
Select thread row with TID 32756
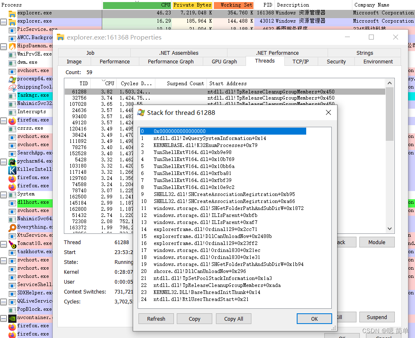point(225,98)
